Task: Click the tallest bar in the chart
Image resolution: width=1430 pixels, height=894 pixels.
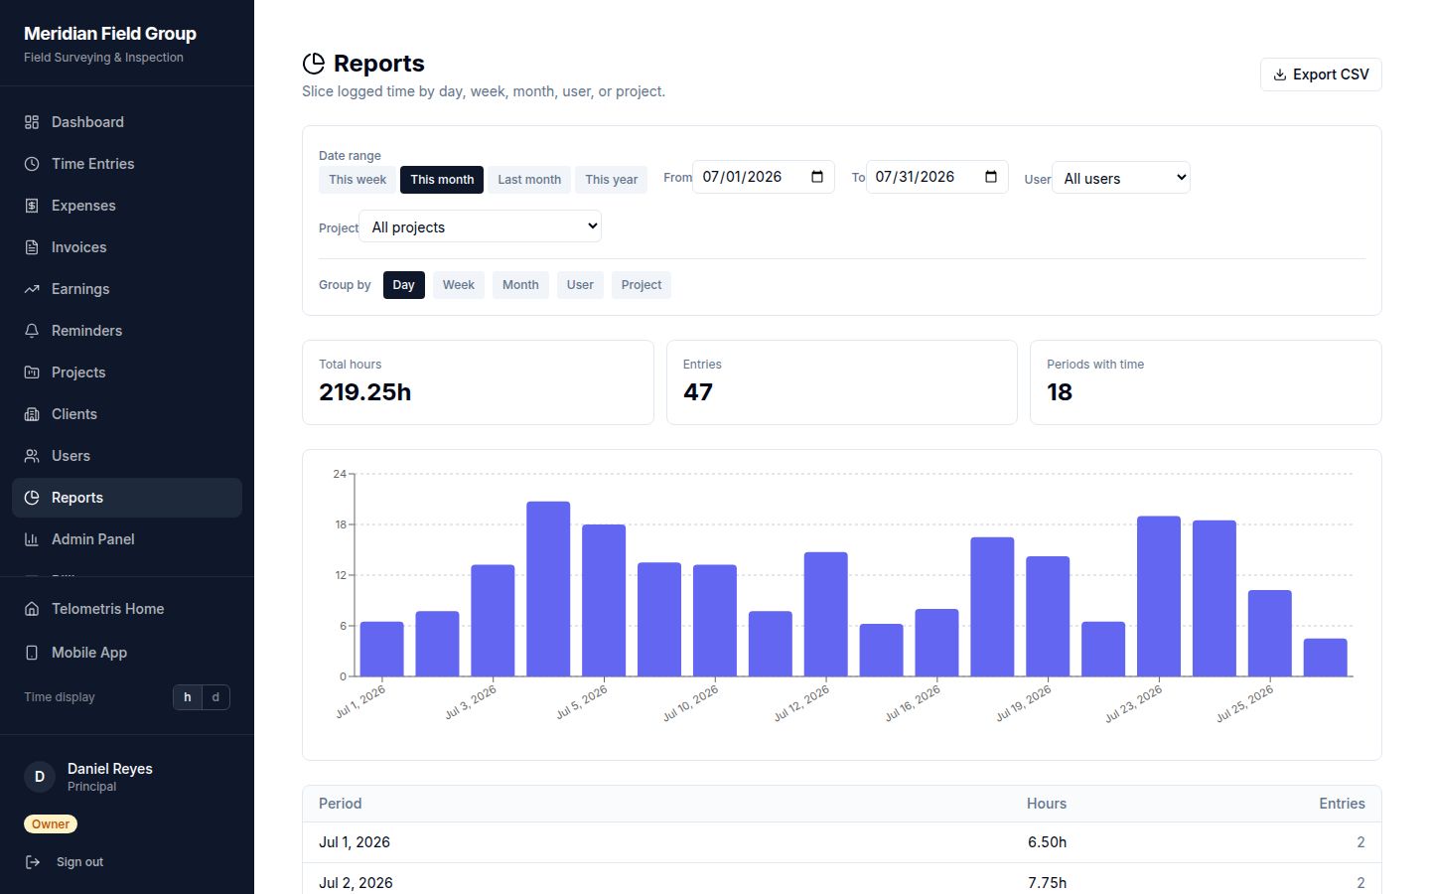Action: tap(548, 589)
